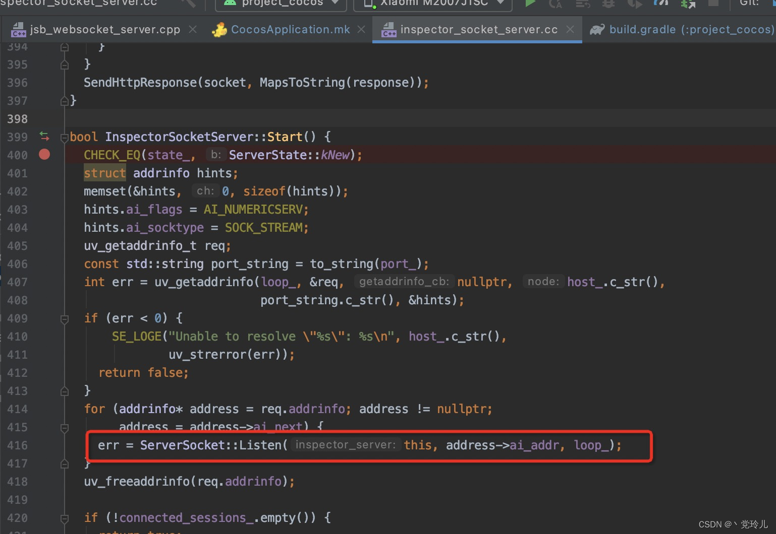Click the 'inspector_server:' inlay hint

(346, 445)
